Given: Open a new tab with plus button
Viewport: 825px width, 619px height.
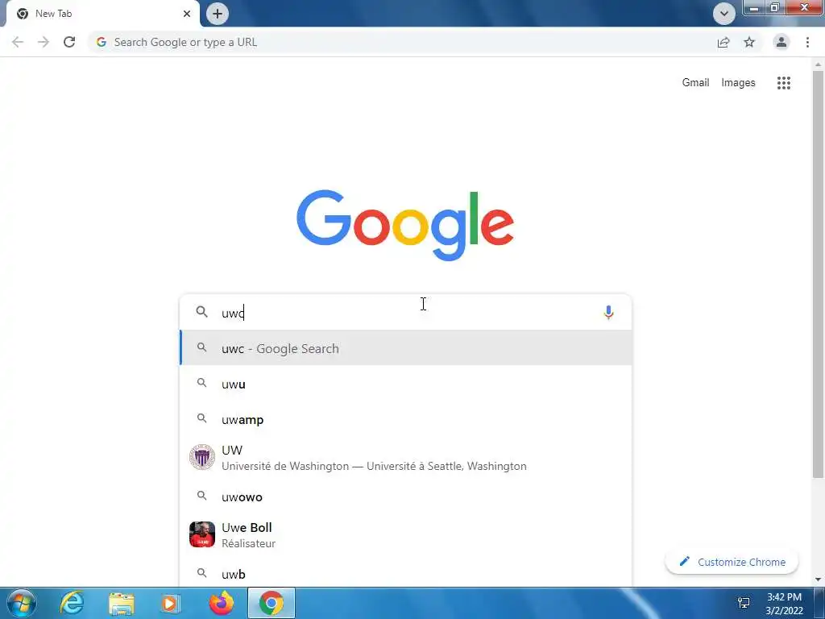Looking at the screenshot, I should click(x=218, y=14).
